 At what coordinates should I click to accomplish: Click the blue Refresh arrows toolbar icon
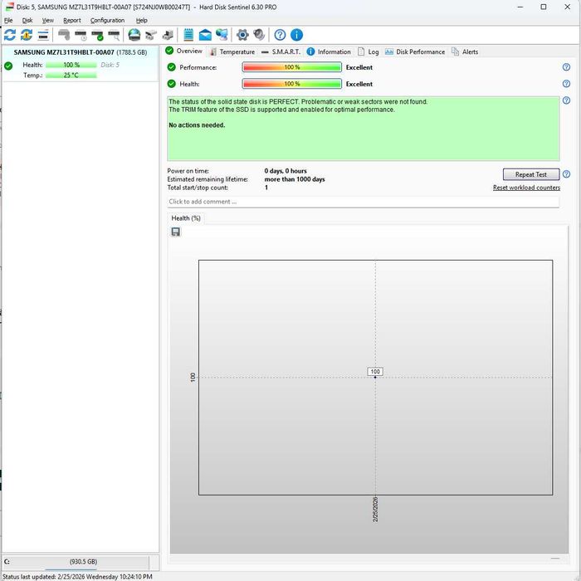10,35
